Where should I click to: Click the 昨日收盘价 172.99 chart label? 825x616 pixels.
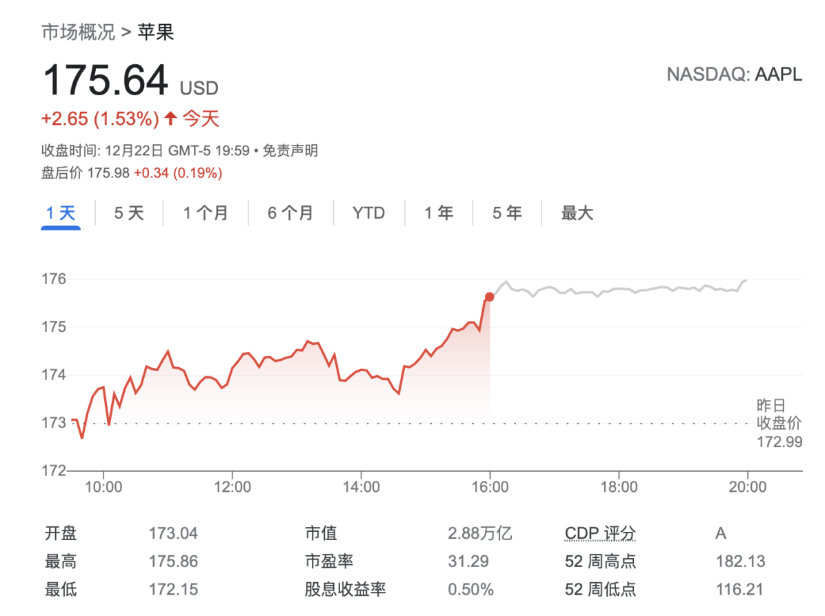[x=779, y=424]
